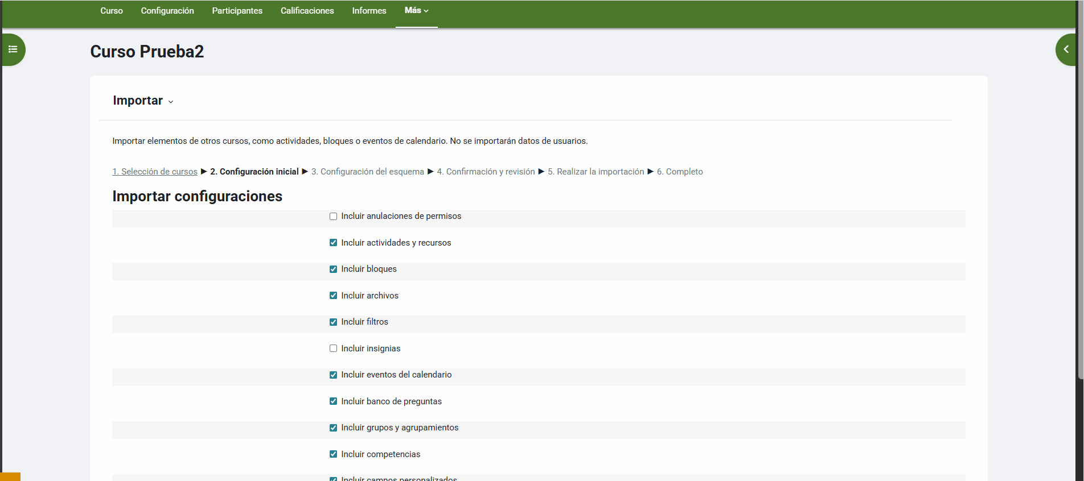This screenshot has width=1084, height=481.
Task: Uncheck Incluir eventos del calendario
Action: 334,375
